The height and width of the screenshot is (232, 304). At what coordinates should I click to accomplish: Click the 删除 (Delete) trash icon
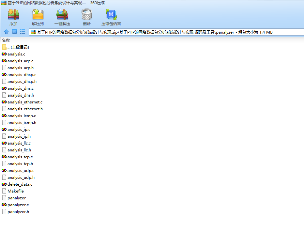click(87, 15)
